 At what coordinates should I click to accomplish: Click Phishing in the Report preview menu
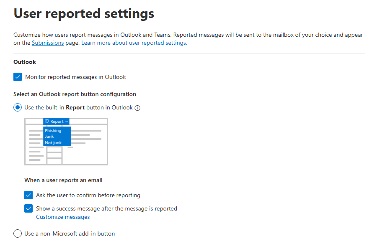53,131
